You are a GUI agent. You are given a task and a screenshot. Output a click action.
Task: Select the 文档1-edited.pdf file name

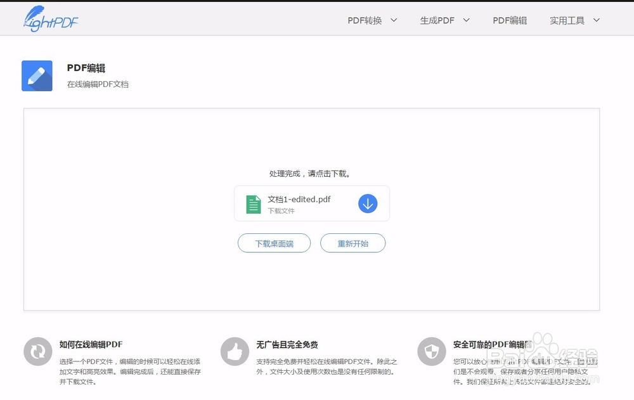tap(299, 198)
